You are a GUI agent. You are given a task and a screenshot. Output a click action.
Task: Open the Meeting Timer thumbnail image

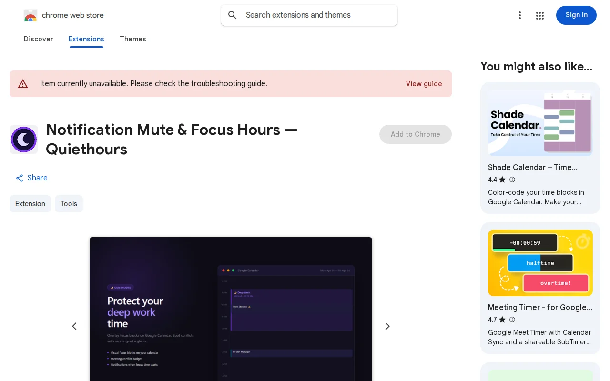pos(540,263)
